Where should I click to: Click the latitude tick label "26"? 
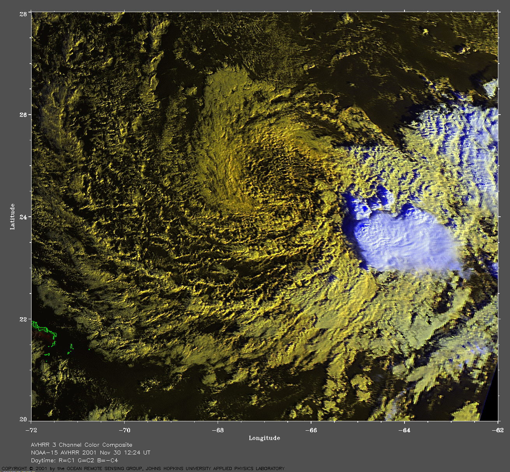click(23, 115)
